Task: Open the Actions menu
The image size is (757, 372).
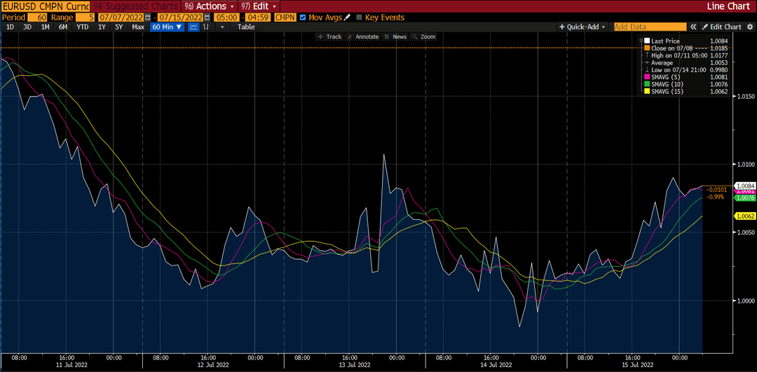Action: (210, 6)
